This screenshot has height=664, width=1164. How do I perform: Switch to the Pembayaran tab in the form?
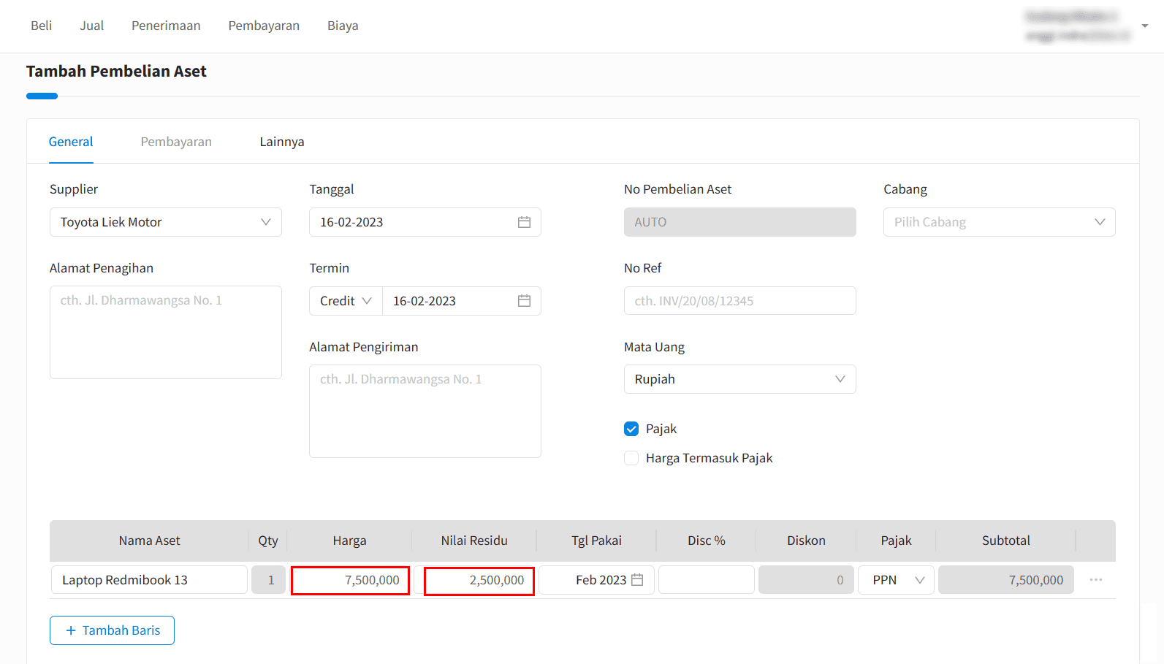coord(176,142)
